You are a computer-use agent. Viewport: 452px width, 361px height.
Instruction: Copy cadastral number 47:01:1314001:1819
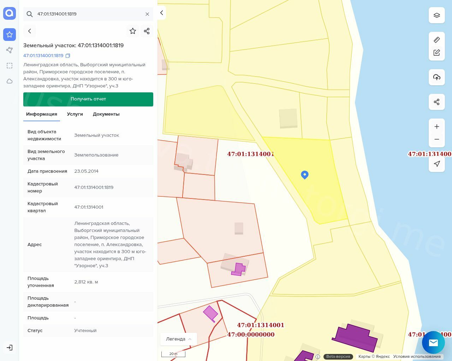pyautogui.click(x=68, y=56)
